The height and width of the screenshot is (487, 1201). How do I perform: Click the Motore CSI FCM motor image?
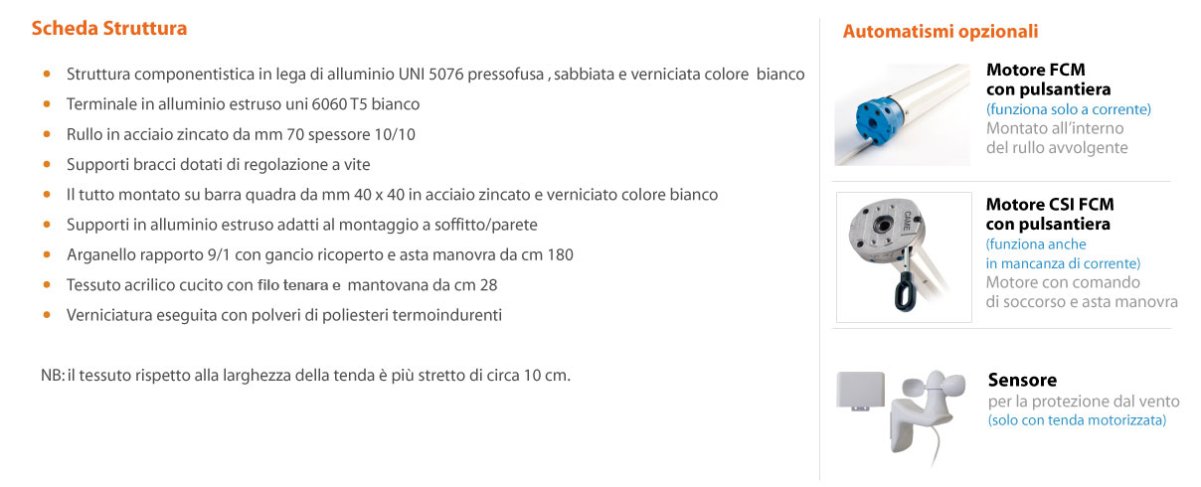[x=903, y=256]
